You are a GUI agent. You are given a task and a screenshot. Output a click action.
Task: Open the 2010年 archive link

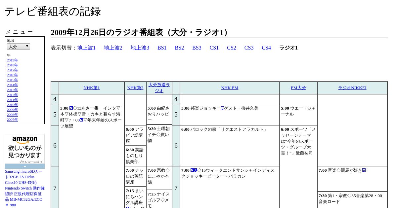(x=12, y=105)
